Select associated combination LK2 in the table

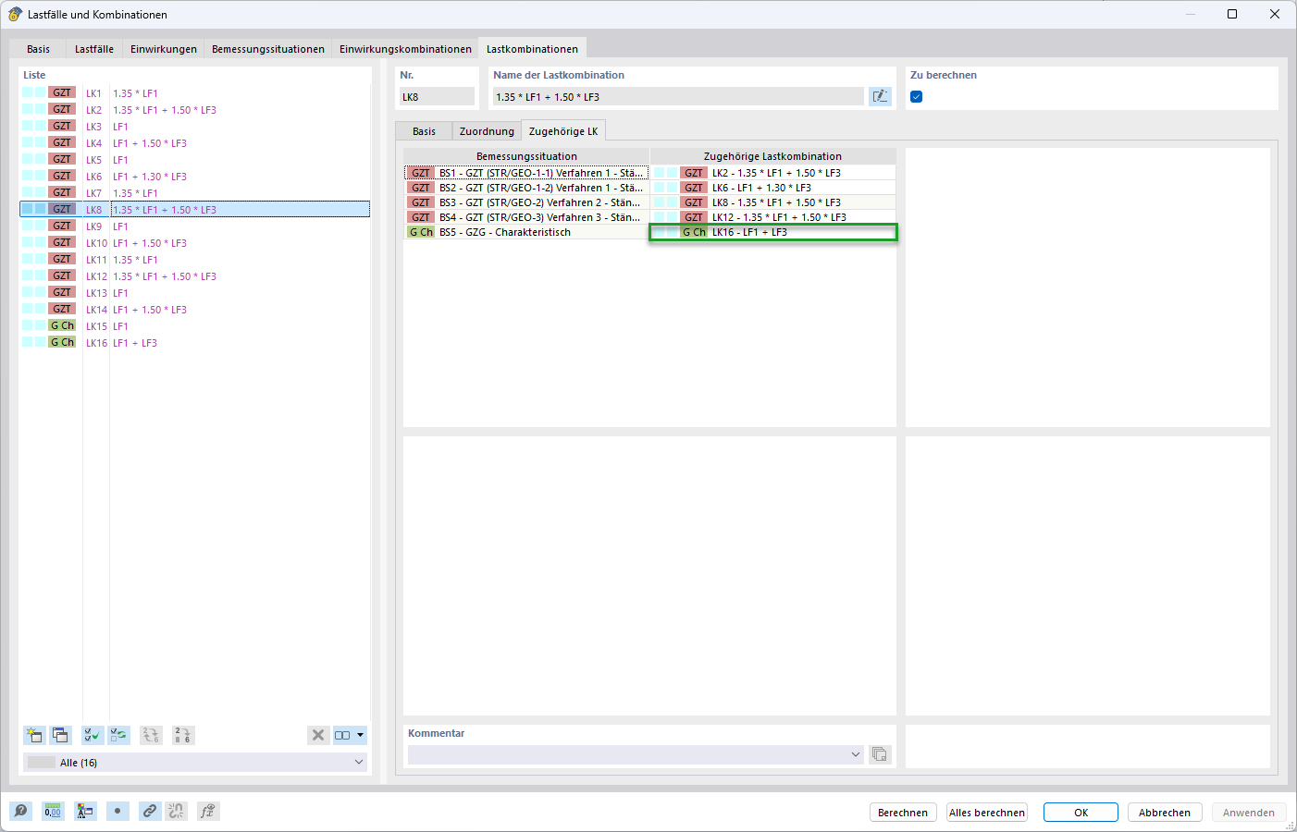(773, 173)
